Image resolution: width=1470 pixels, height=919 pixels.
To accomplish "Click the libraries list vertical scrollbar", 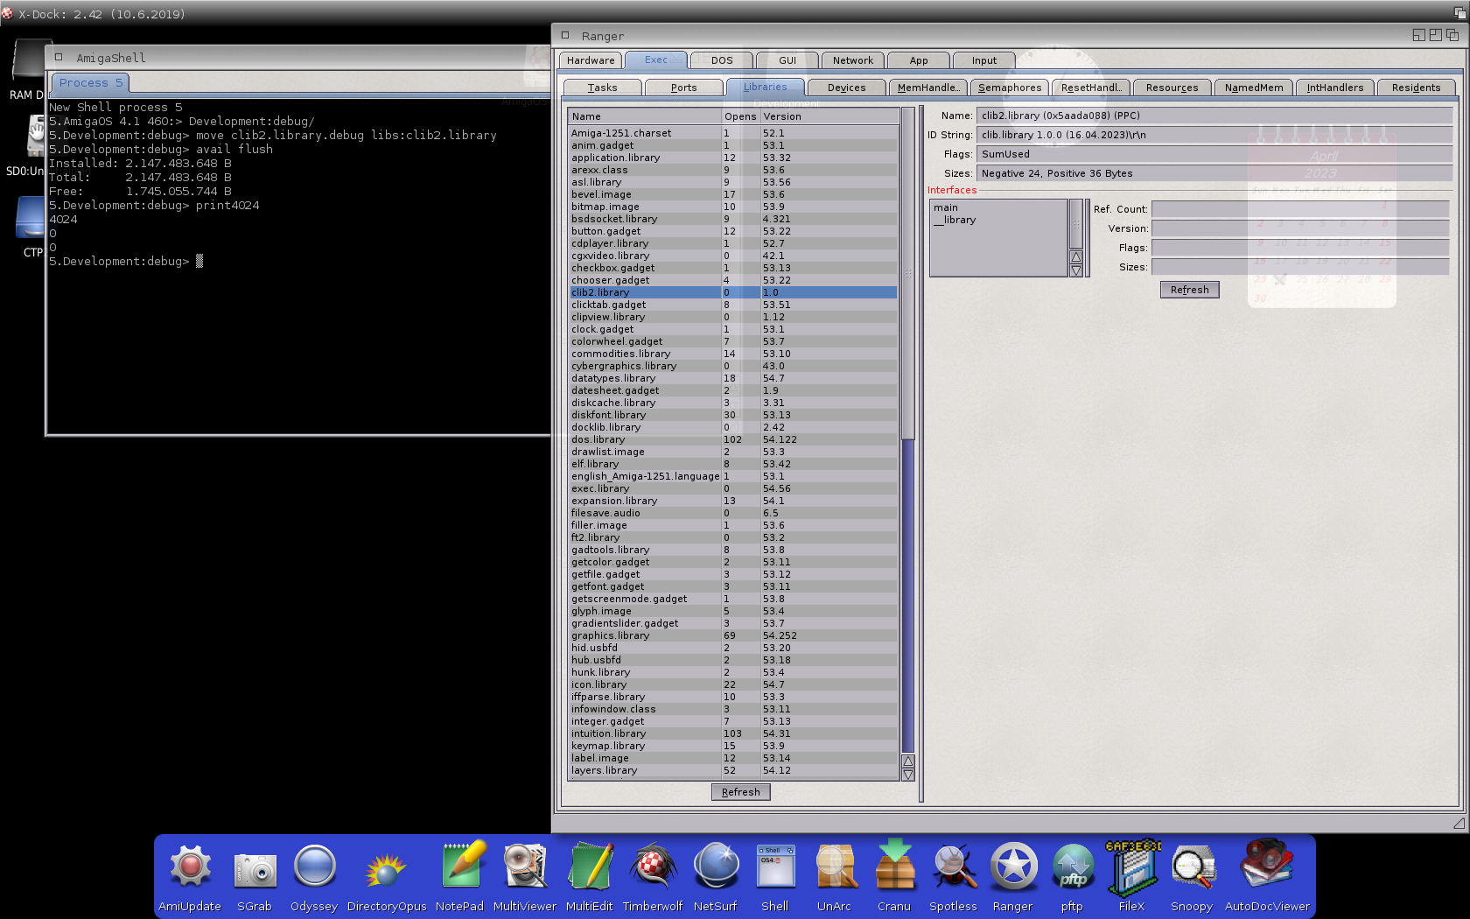I will pos(908,430).
